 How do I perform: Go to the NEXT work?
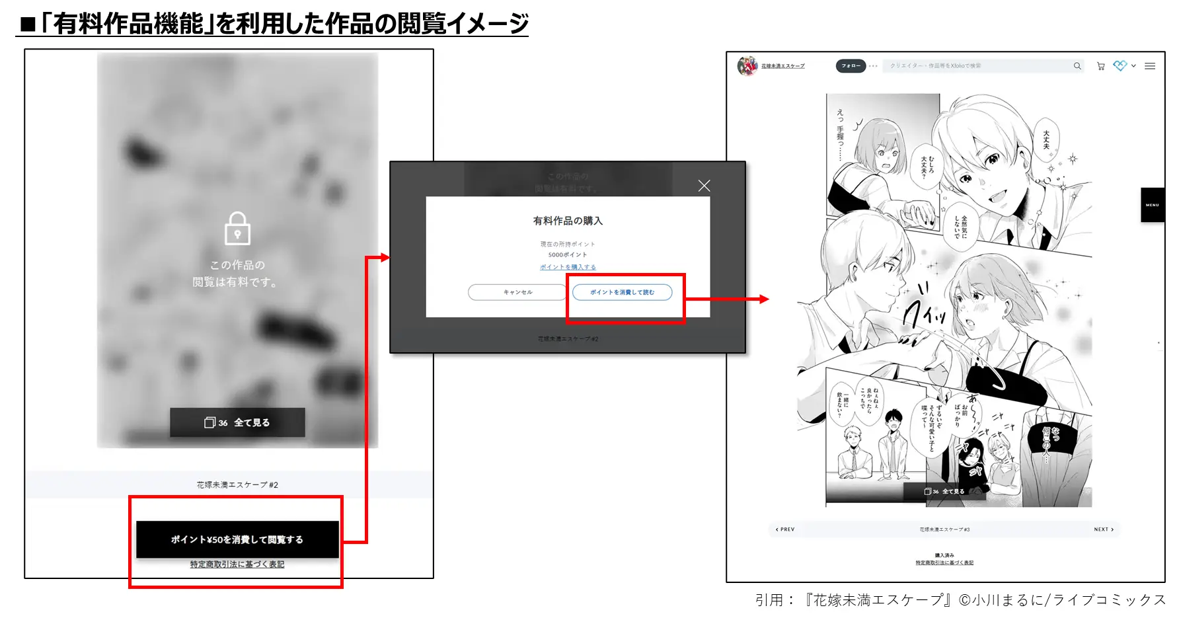(x=1104, y=529)
